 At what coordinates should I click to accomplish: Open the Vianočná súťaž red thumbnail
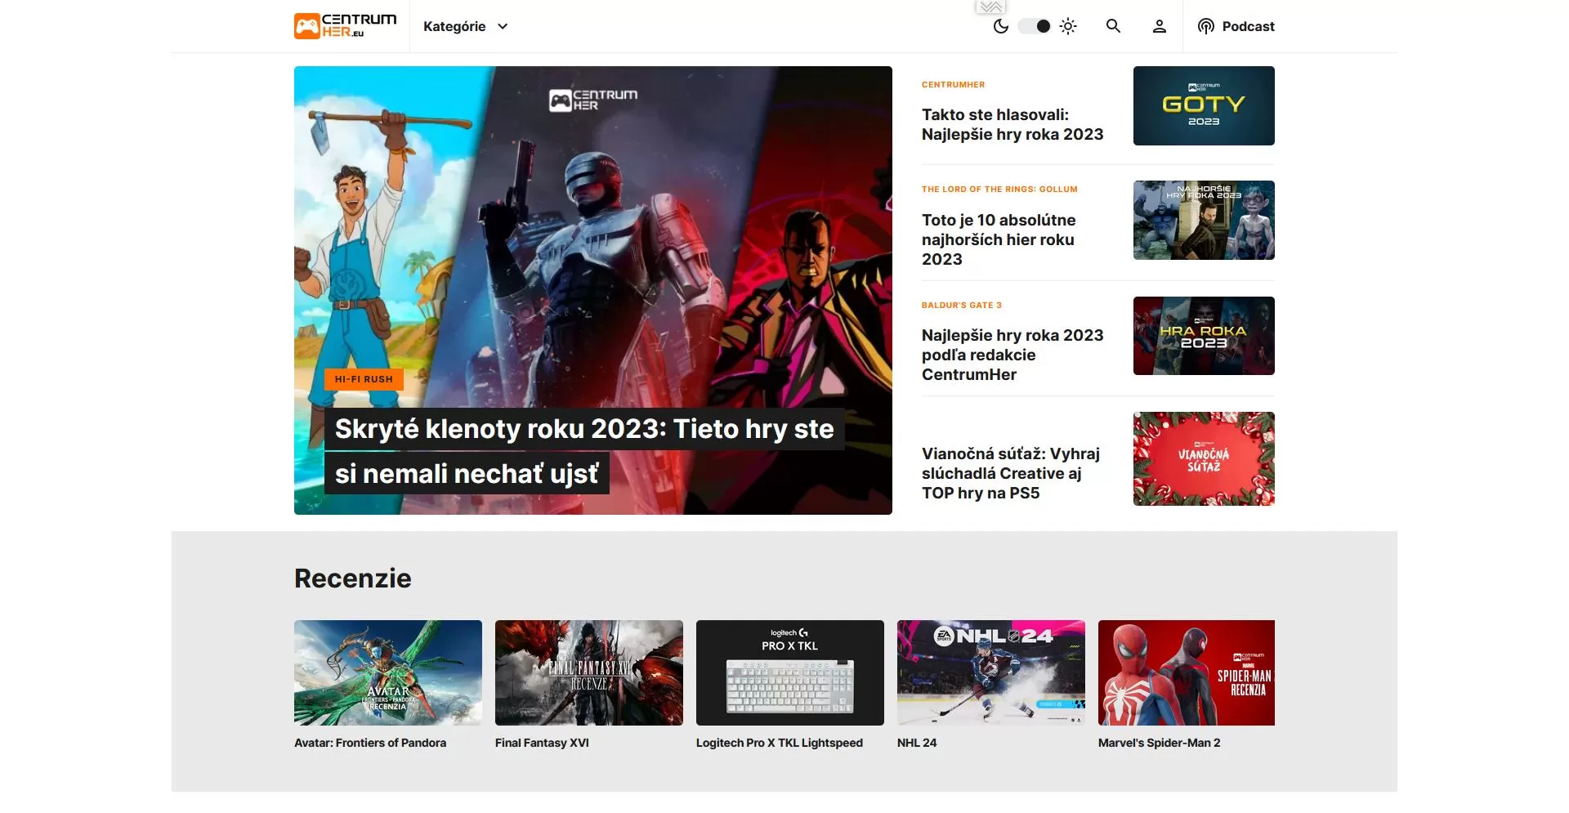[x=1203, y=458]
